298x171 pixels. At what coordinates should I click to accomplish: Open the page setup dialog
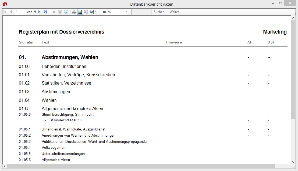[x=86, y=12]
